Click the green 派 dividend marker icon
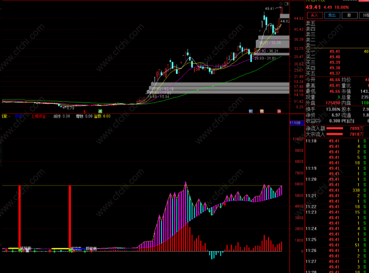Image resolution: width=369 pixels, height=273 pixels. [x=100, y=111]
